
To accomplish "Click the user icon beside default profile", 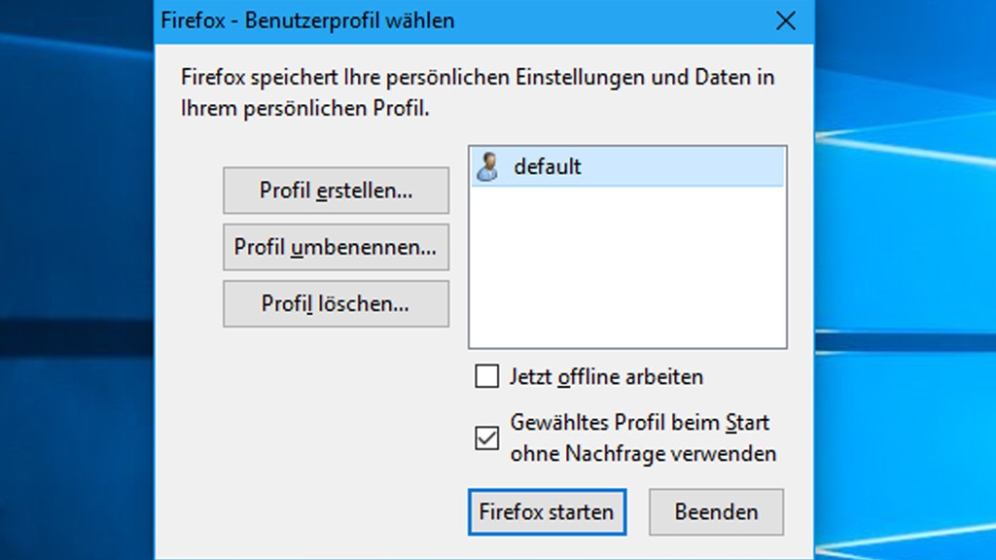I will [487, 167].
